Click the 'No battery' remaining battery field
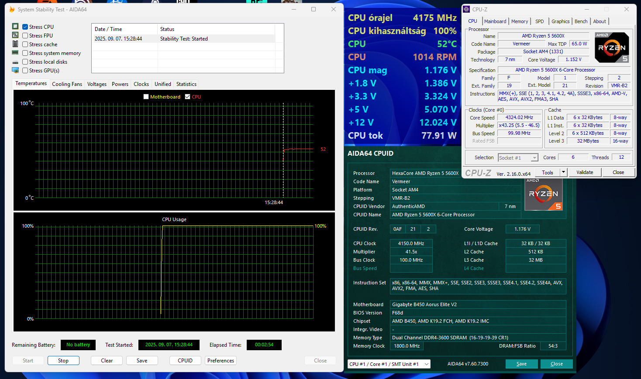 [x=78, y=345]
